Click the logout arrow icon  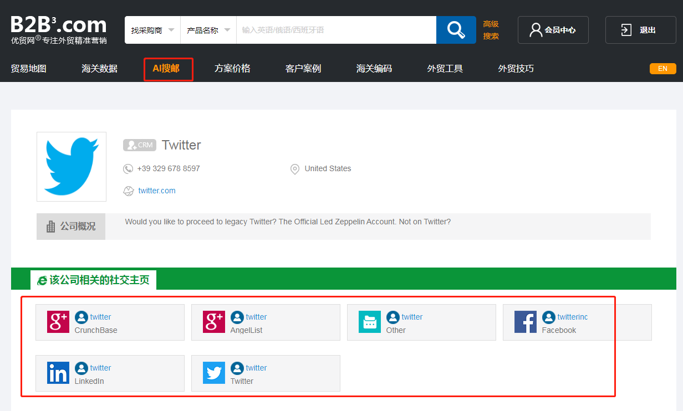(x=626, y=30)
